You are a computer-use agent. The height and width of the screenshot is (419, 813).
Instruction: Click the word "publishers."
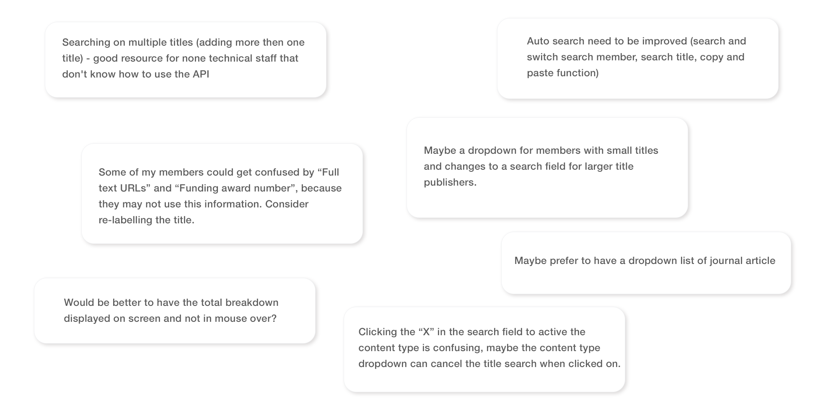[x=450, y=182]
